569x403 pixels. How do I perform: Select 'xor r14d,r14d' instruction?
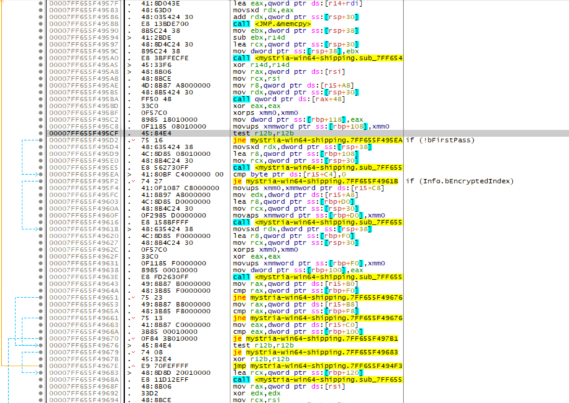coord(261,65)
